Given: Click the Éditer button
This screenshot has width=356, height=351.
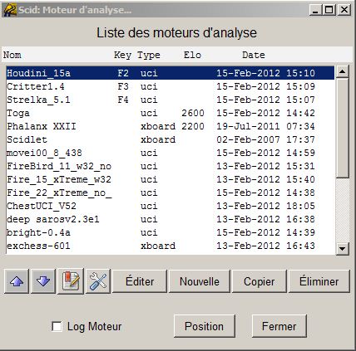Looking at the screenshot, I should tap(140, 281).
